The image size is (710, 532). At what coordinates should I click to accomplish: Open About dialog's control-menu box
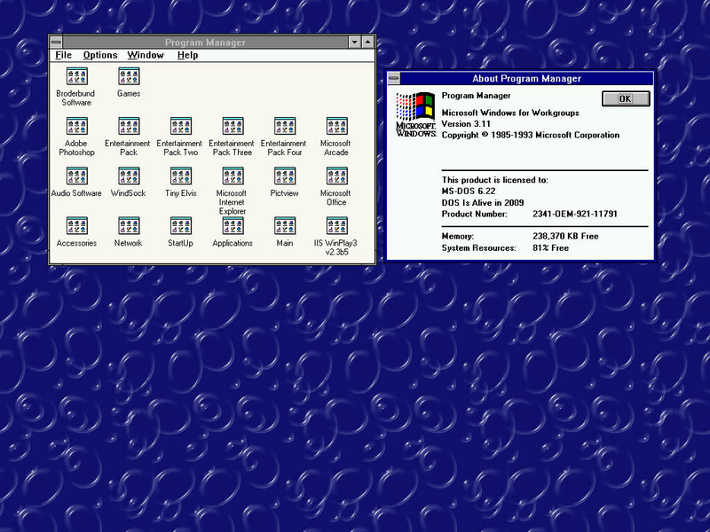tap(394, 78)
